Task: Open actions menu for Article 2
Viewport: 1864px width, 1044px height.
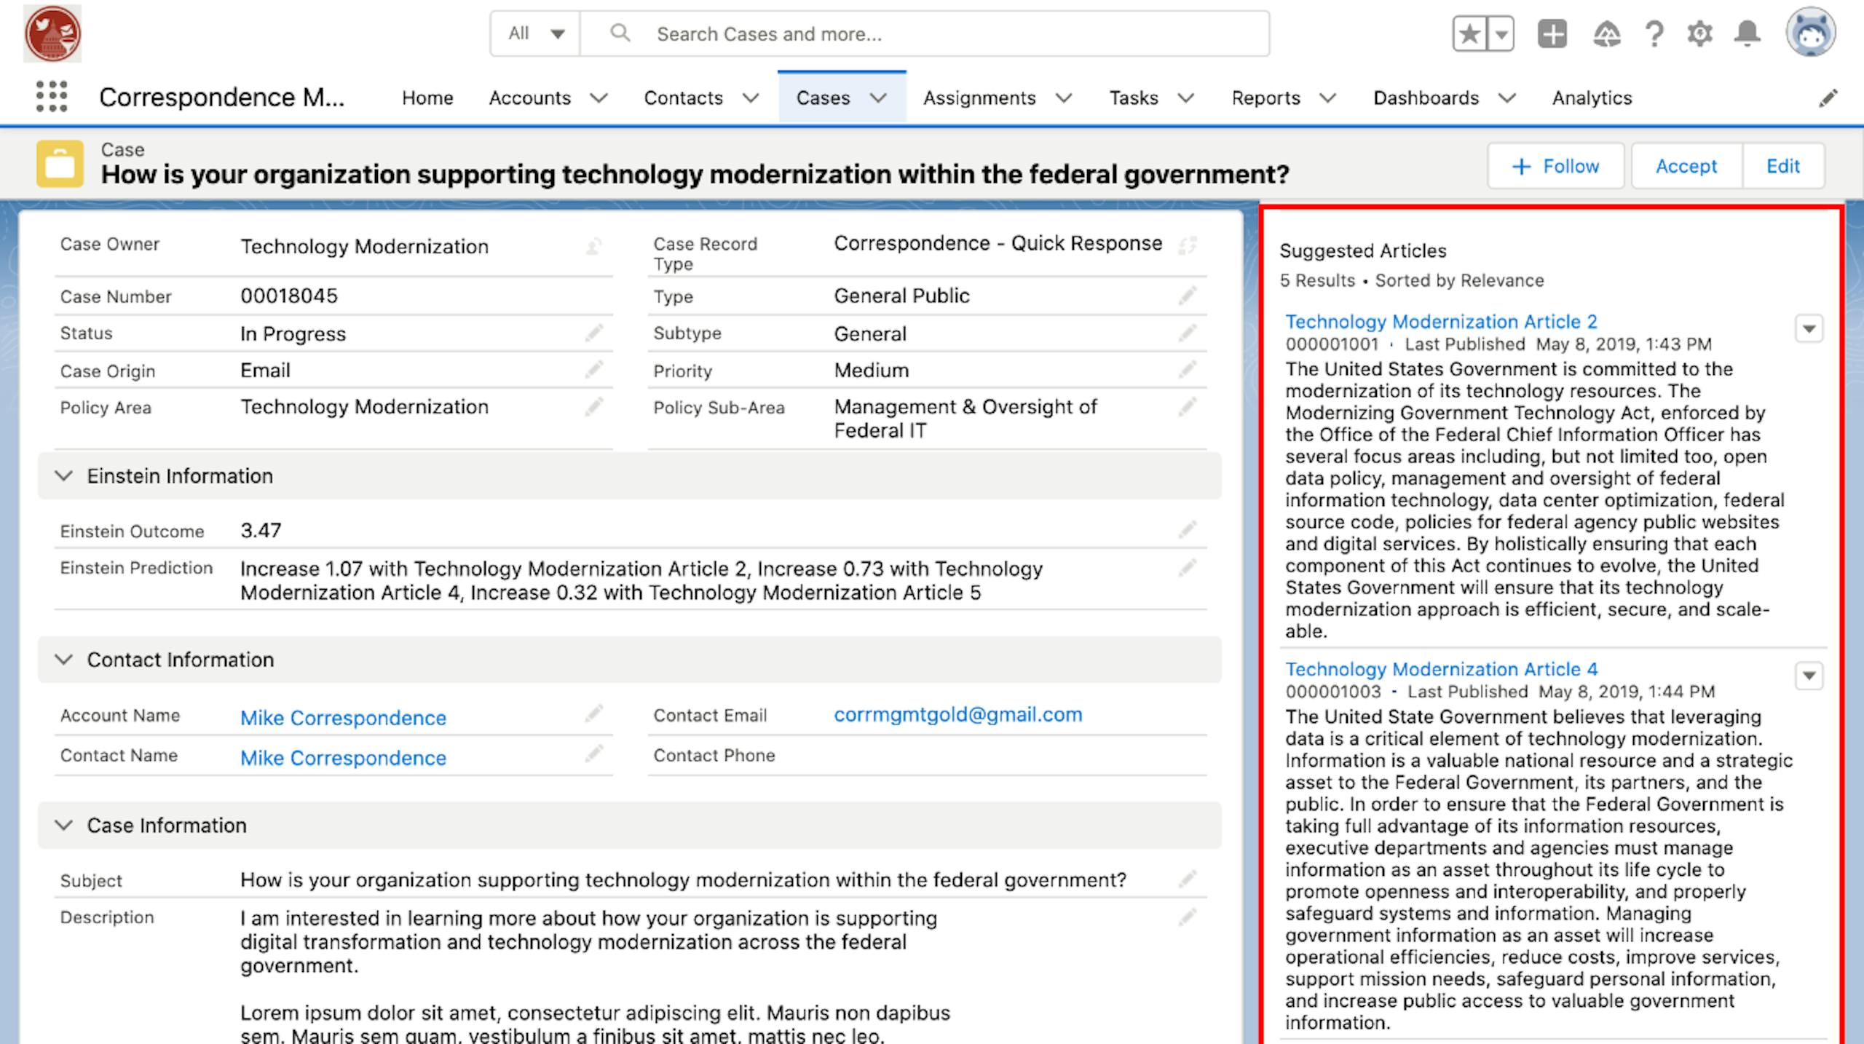Action: (x=1809, y=329)
